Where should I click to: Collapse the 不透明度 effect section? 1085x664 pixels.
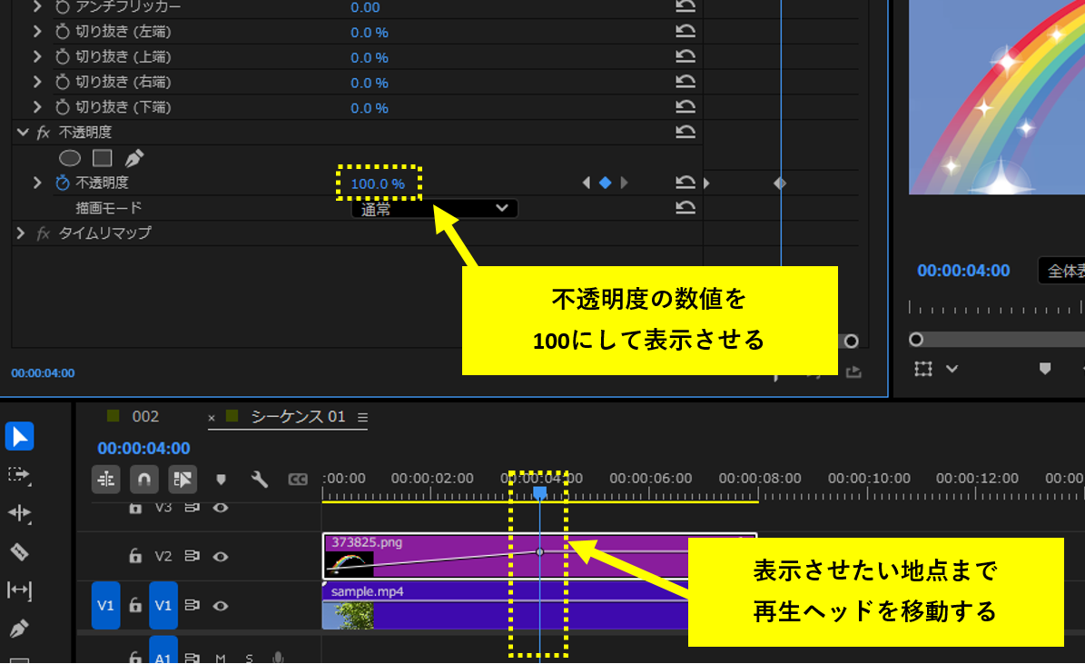coord(23,132)
